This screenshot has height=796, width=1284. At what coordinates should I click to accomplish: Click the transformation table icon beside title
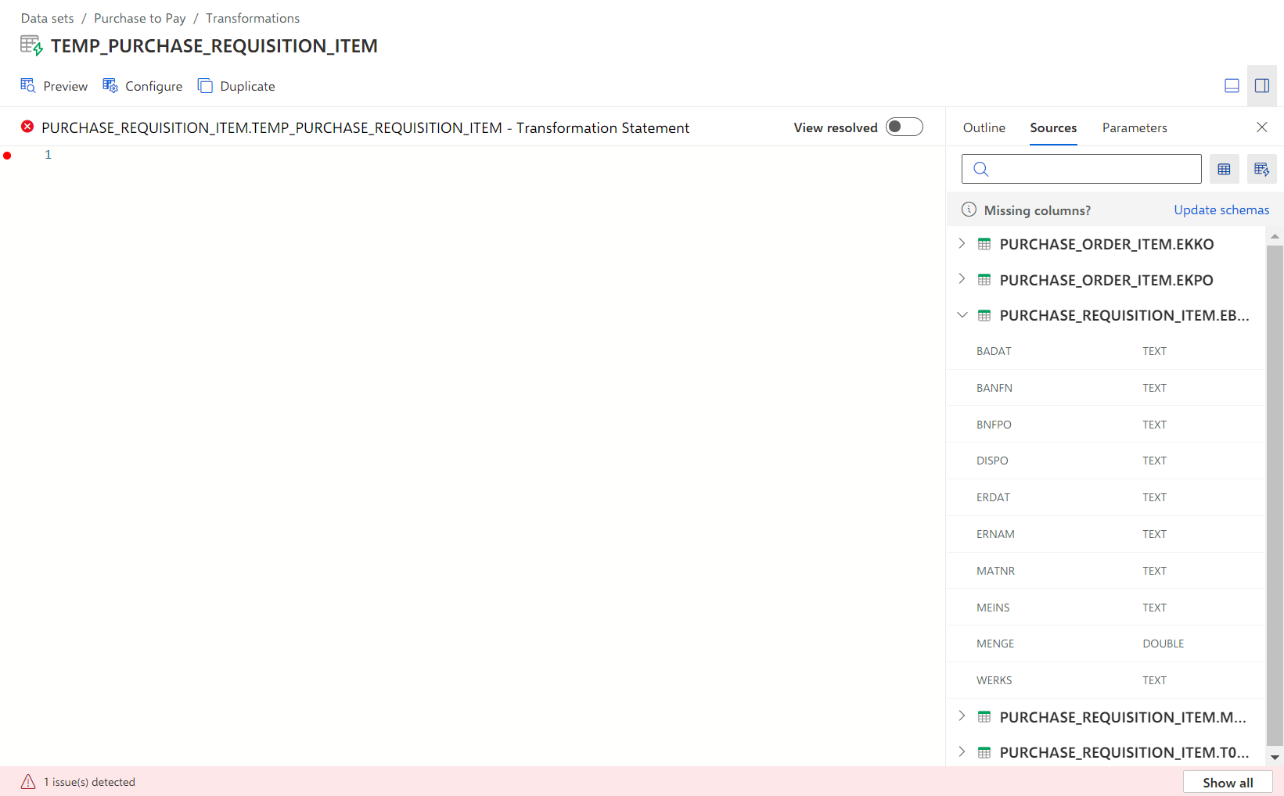(31, 45)
